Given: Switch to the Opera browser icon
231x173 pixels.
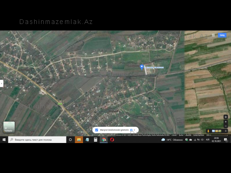Looking at the screenshot, I should (x=112, y=140).
